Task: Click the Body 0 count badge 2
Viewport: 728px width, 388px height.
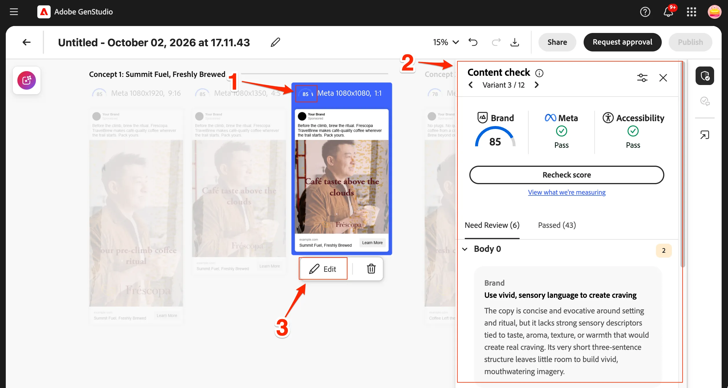Action: pos(663,251)
